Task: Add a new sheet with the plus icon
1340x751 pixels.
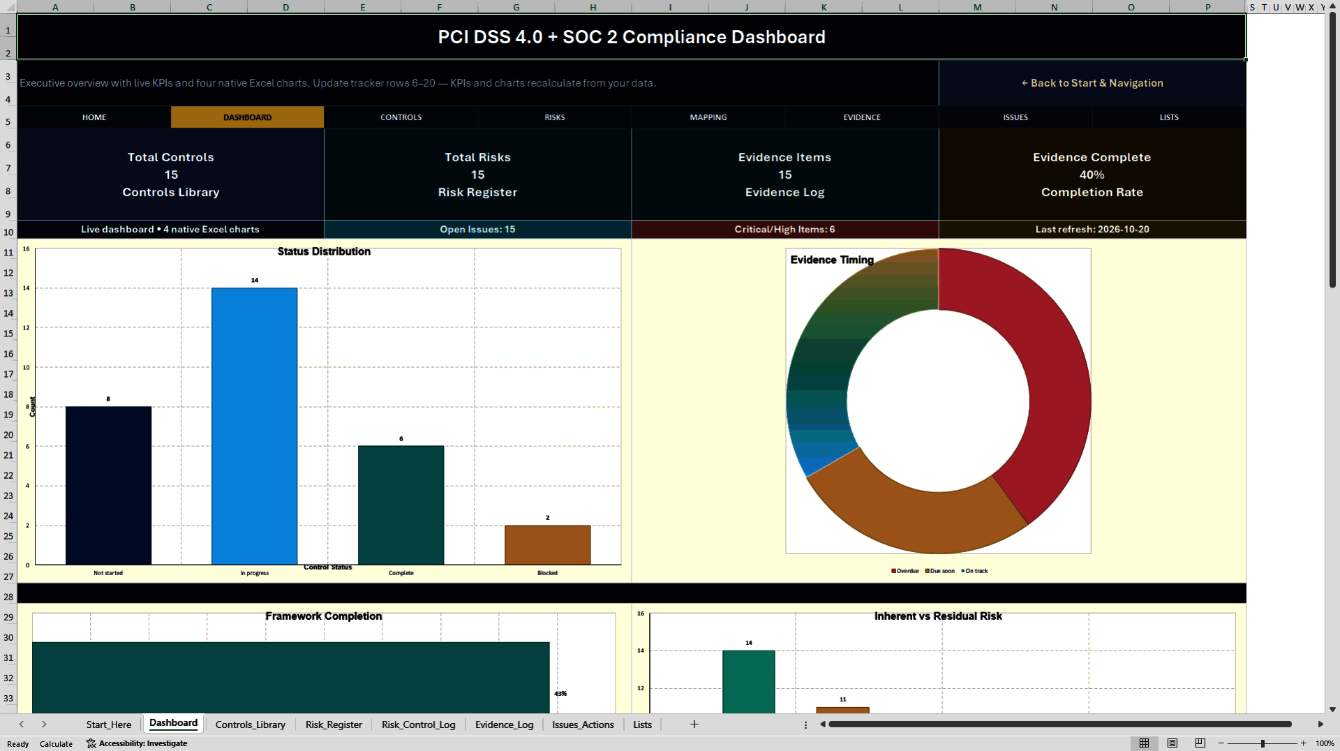Action: click(x=694, y=724)
